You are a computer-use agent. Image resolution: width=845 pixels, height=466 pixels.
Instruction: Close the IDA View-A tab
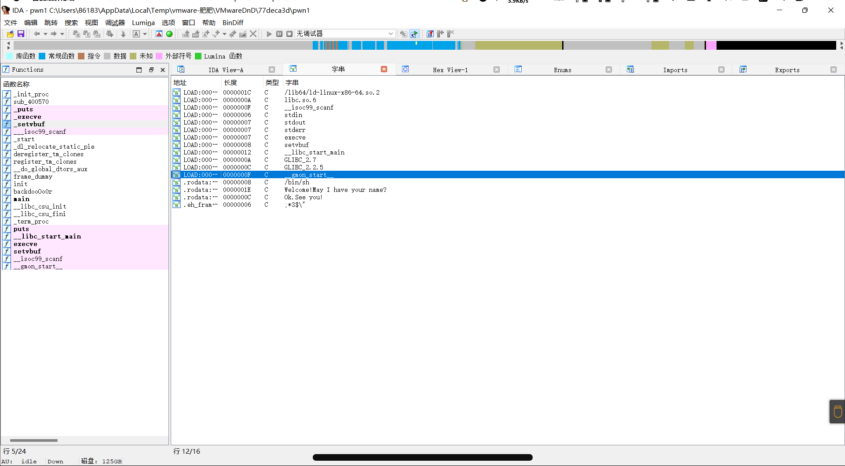coord(272,70)
